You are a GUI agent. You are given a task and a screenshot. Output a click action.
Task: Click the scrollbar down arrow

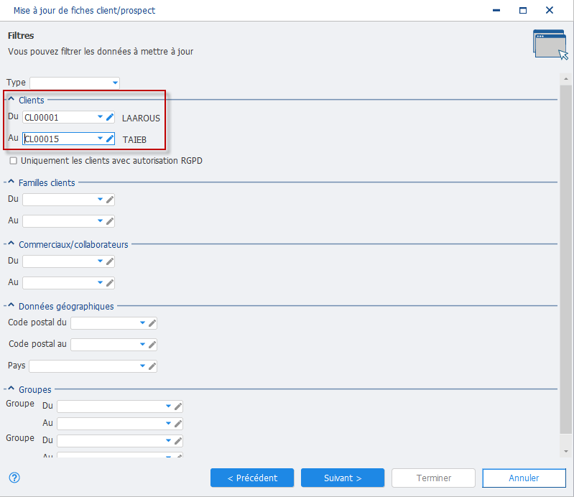click(x=565, y=452)
